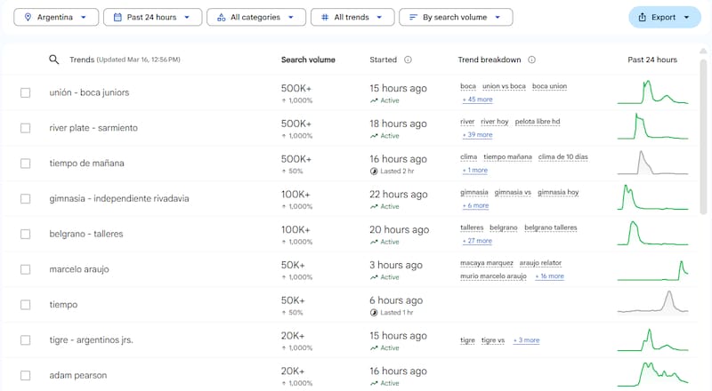Click the info icon next to Started
Image resolution: width=712 pixels, height=391 pixels.
coord(408,60)
